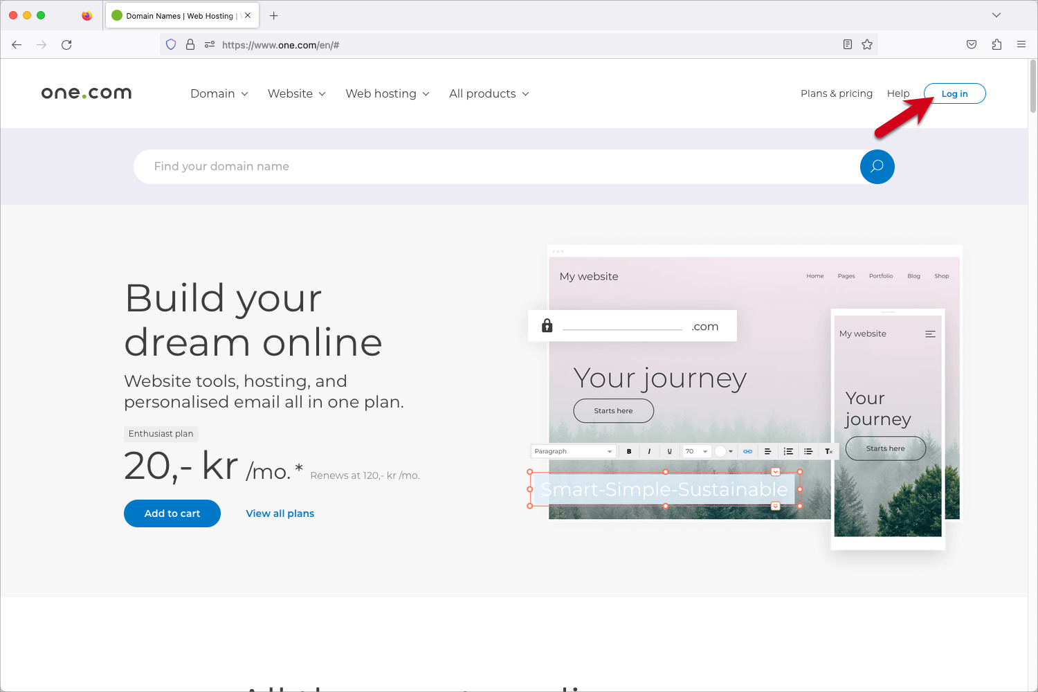The width and height of the screenshot is (1038, 692).
Task: Toggle bold formatting in the text toolbar
Action: point(629,450)
